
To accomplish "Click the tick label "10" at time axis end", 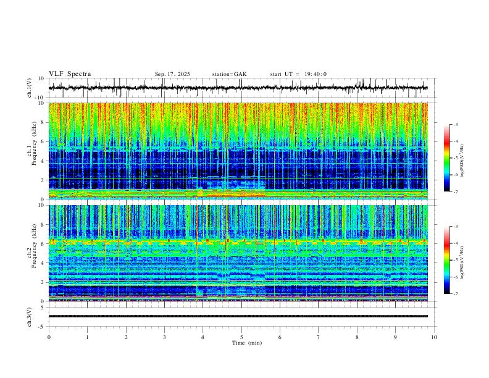I will 434,337.
